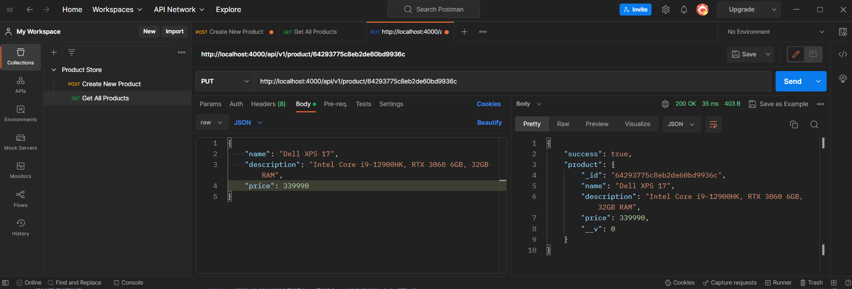Switch to edit mode pencil toggle

coord(796,54)
